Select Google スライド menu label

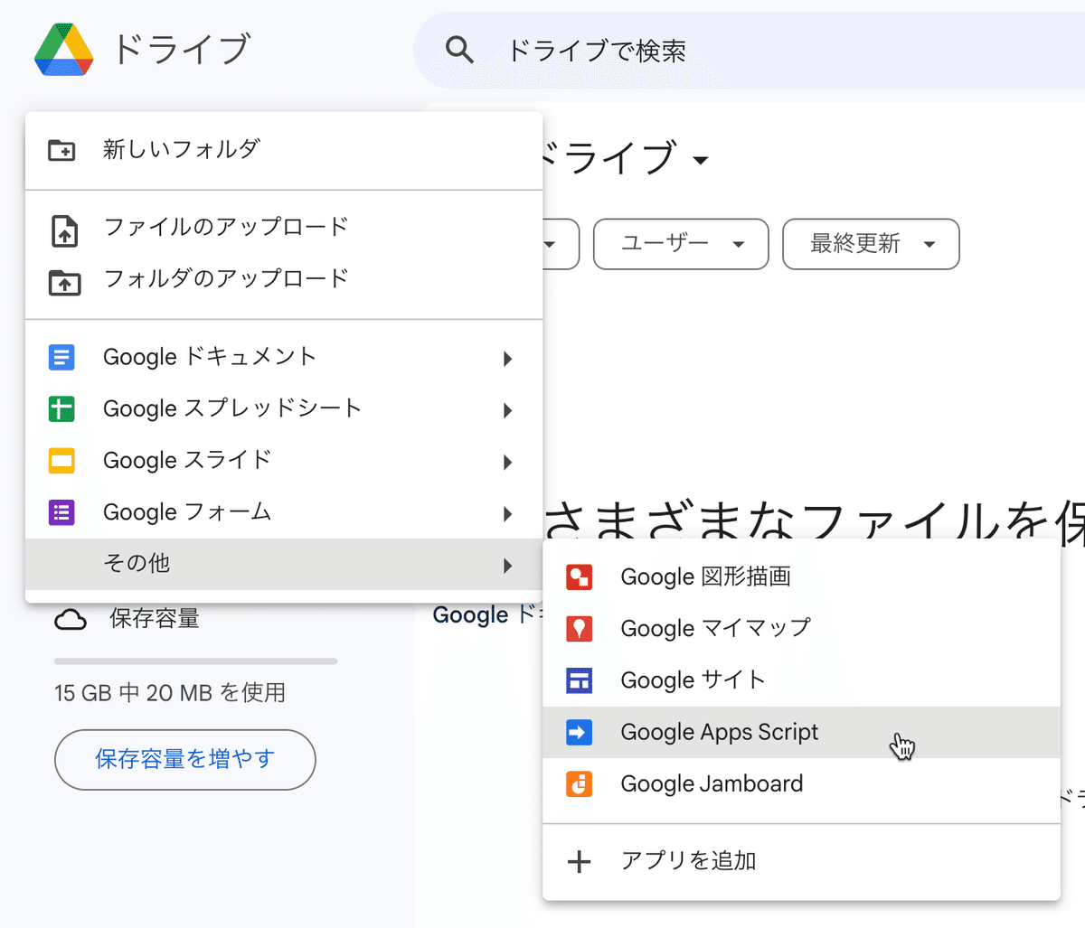tap(187, 460)
